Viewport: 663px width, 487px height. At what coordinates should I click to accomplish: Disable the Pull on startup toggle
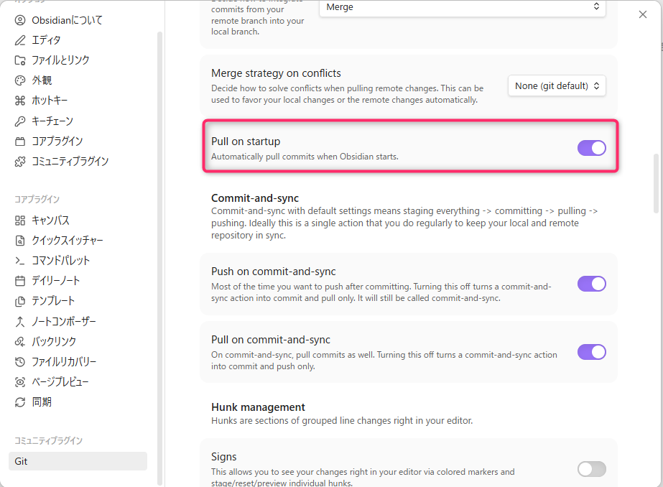(x=591, y=148)
